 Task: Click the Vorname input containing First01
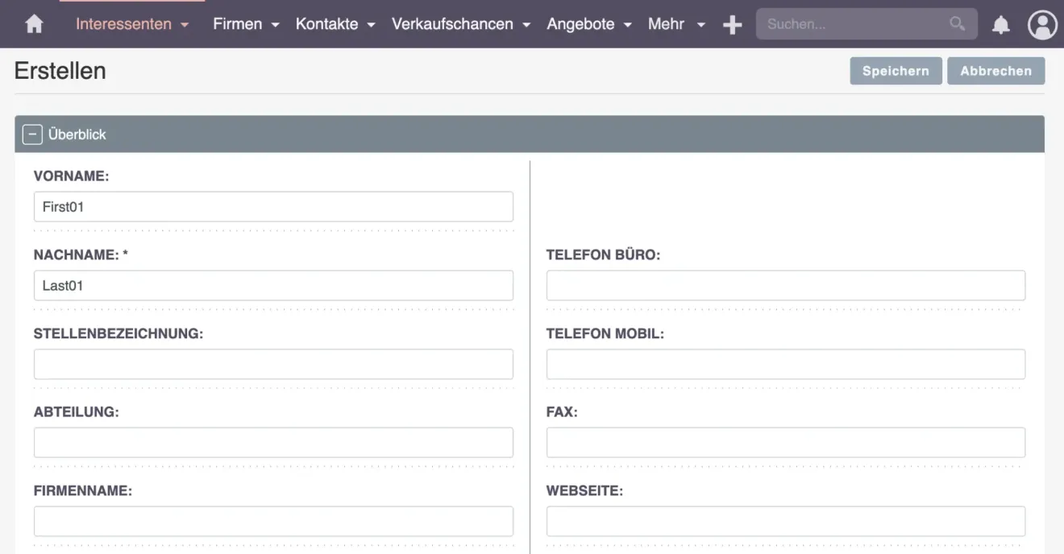273,206
